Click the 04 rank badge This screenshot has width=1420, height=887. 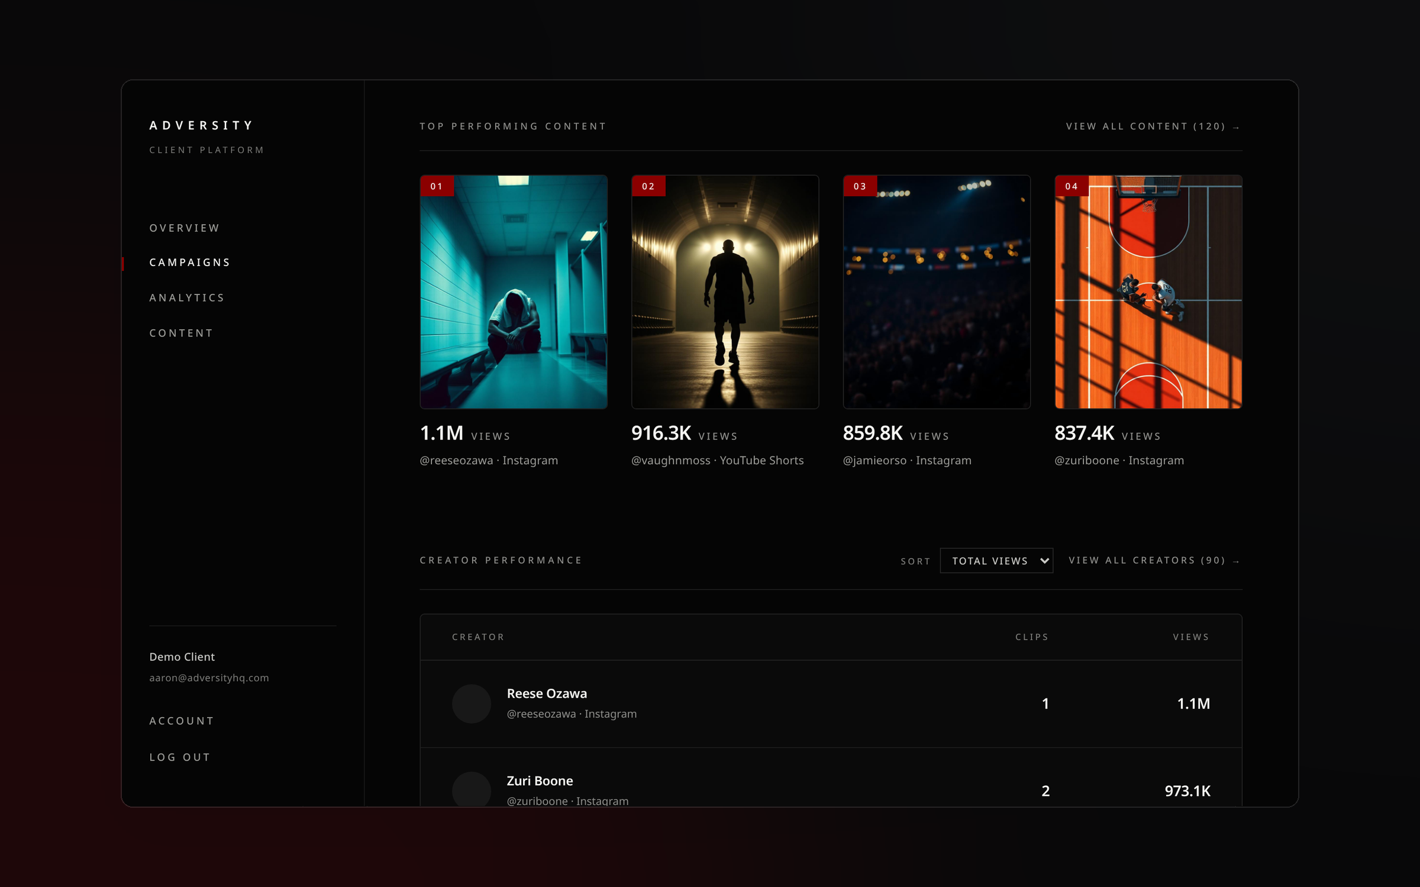tap(1072, 186)
